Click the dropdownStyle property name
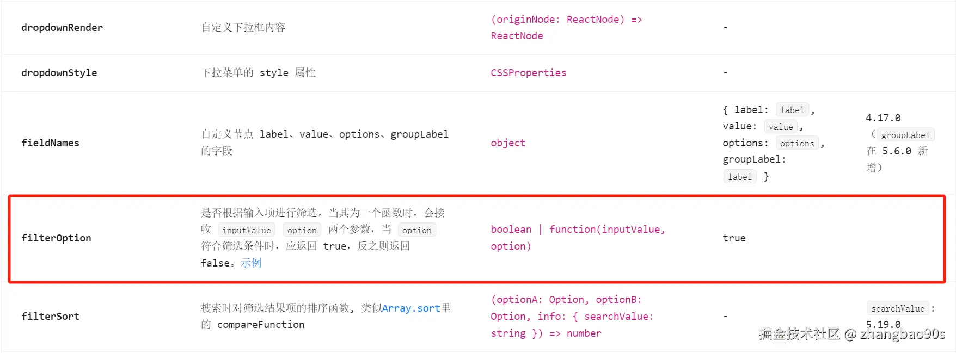 coord(59,73)
